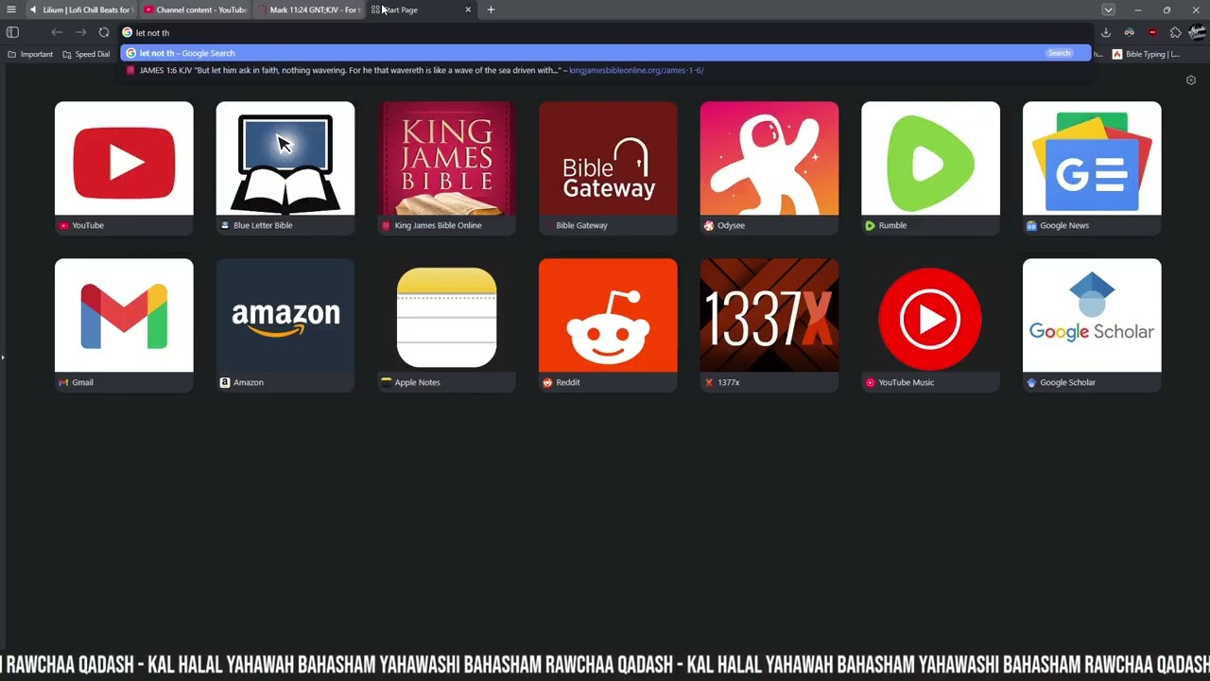The image size is (1210, 681).
Task: Click the 'Amazon' tile caption
Action: (249, 382)
